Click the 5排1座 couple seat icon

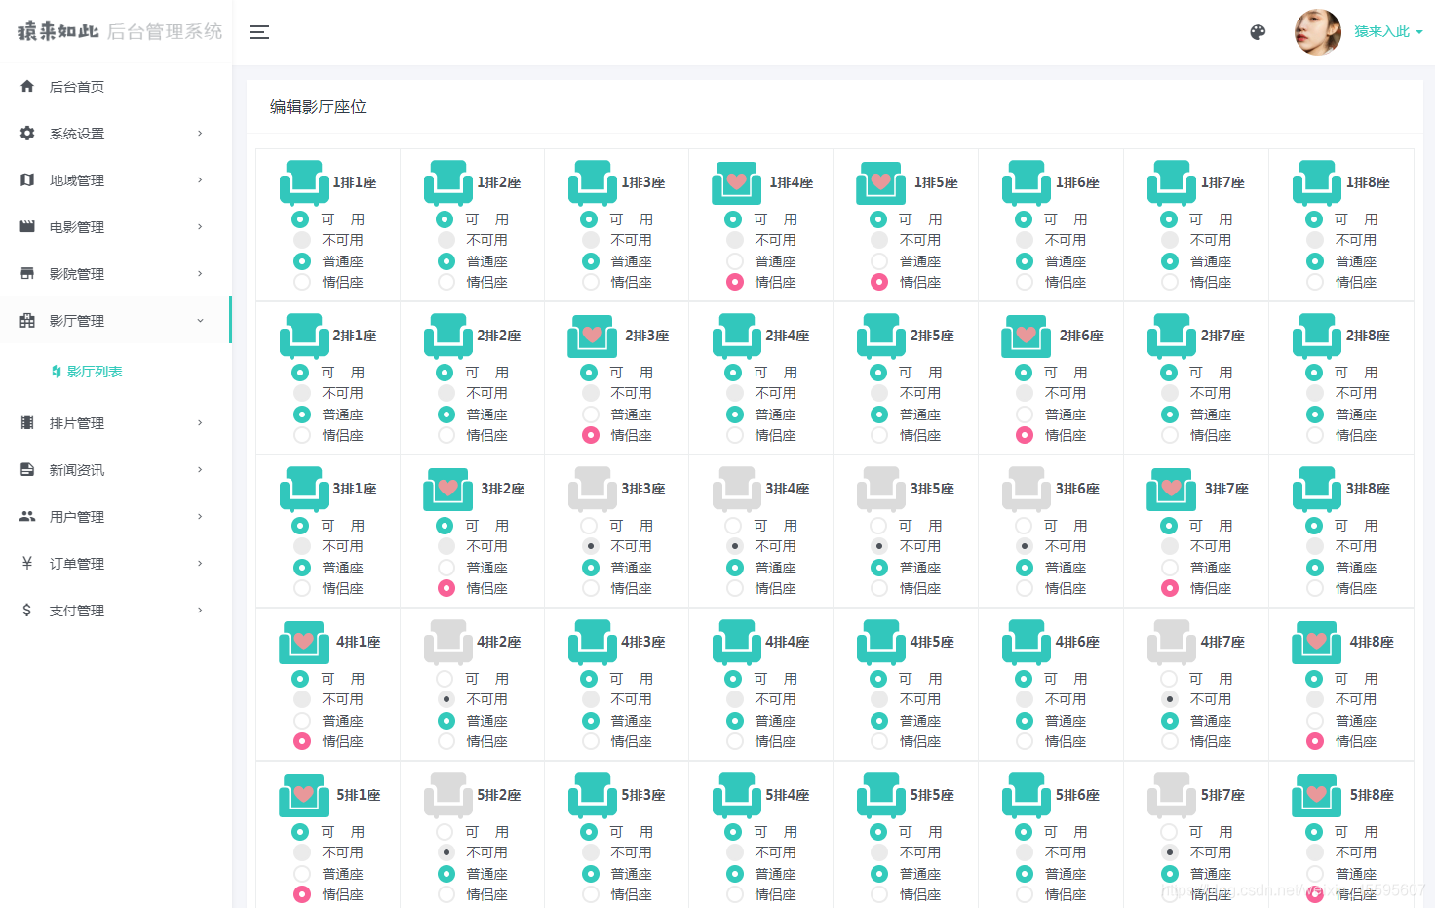coord(304,795)
